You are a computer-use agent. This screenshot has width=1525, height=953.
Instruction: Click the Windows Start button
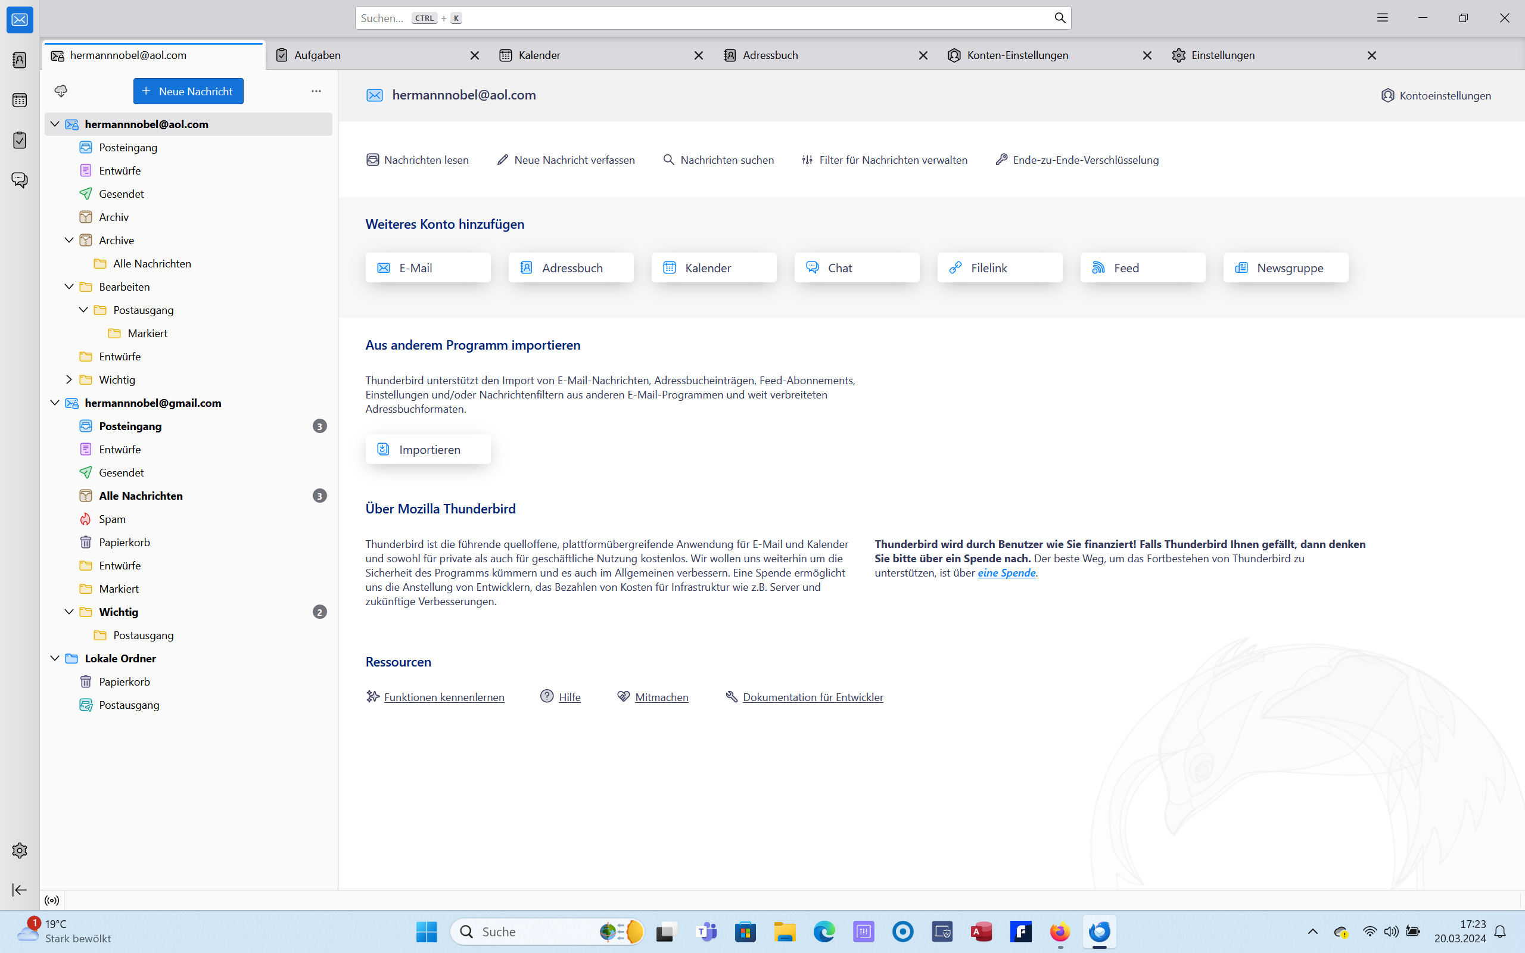point(427,932)
